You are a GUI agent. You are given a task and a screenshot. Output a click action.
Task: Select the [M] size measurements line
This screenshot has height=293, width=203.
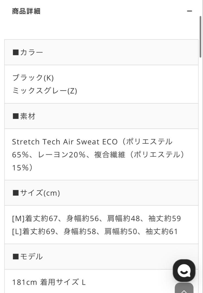[x=97, y=218]
